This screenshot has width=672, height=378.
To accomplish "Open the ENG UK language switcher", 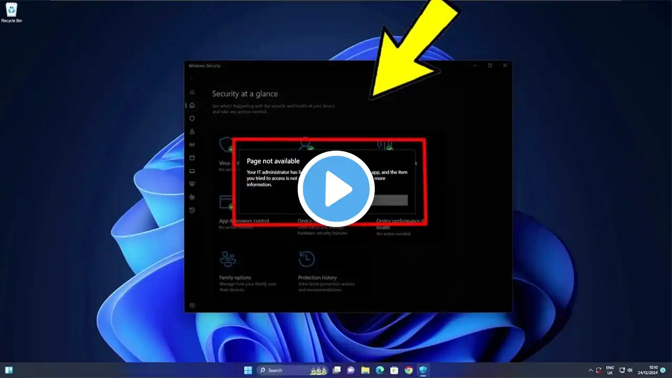I will point(610,370).
